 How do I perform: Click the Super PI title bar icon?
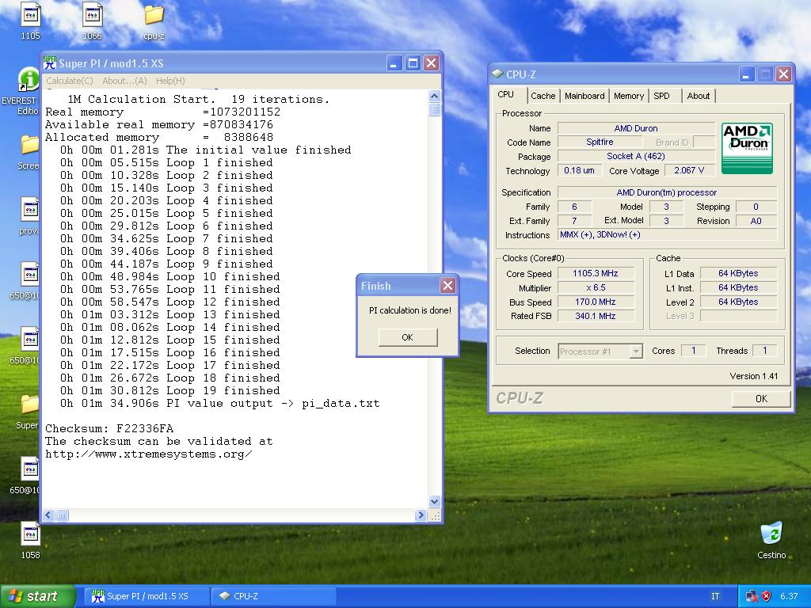(50, 63)
